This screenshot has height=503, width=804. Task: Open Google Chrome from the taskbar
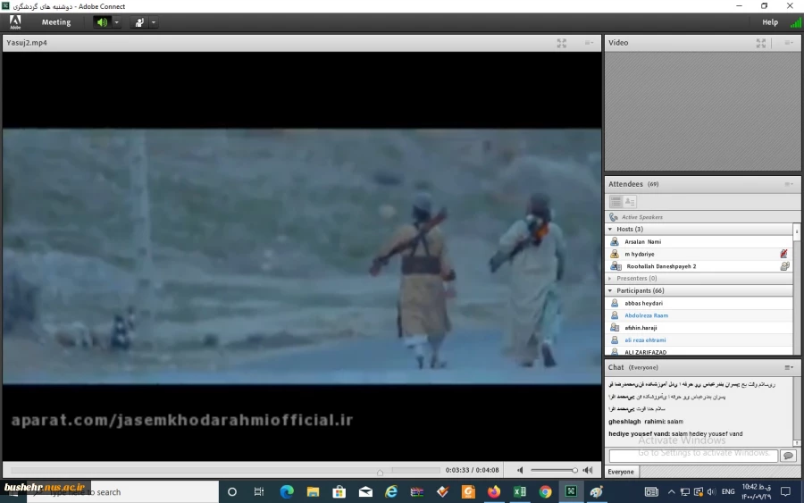[x=545, y=492]
